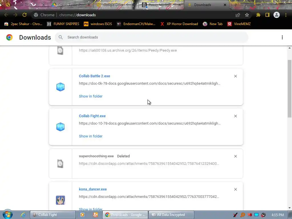
Task: Click Collab Fight.exe file icon
Action: coord(60,127)
